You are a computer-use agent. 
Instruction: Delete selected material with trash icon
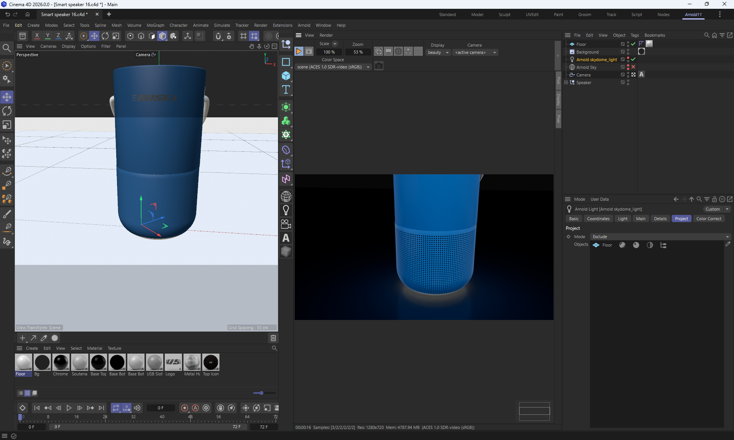pyautogui.click(x=273, y=338)
